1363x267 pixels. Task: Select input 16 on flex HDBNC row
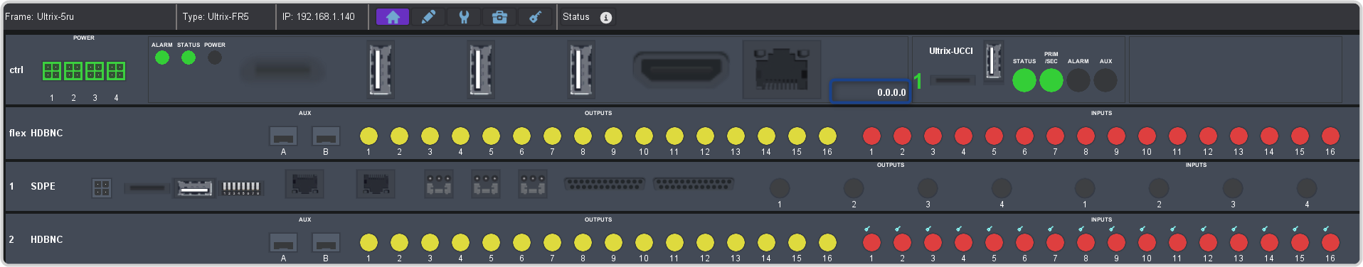[x=1330, y=136]
